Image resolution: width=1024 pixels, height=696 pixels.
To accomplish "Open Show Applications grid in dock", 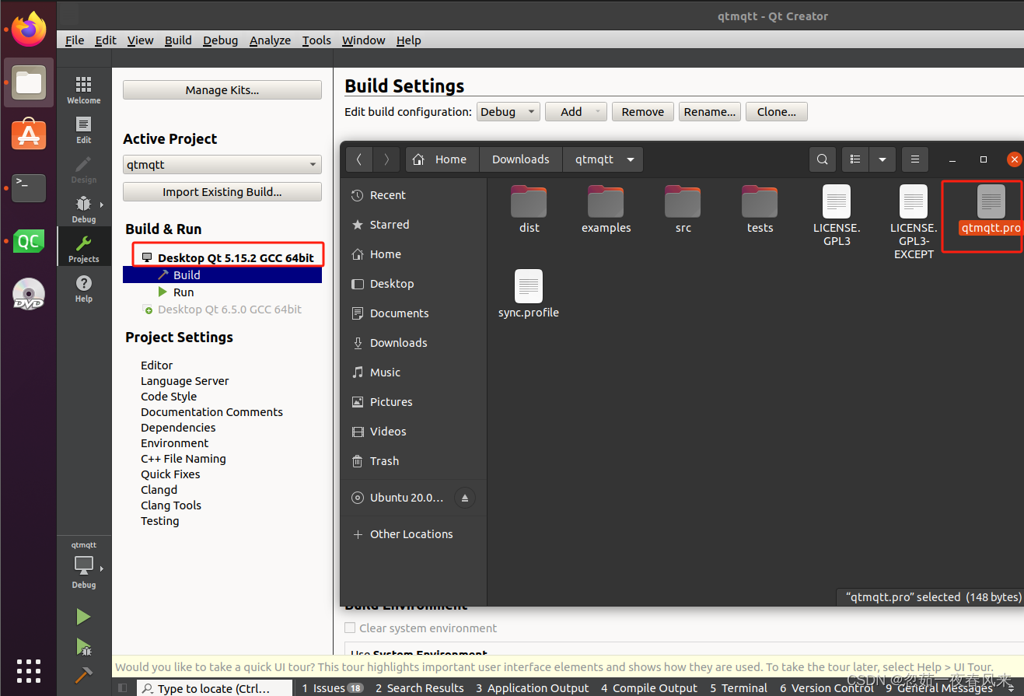I will [29, 670].
